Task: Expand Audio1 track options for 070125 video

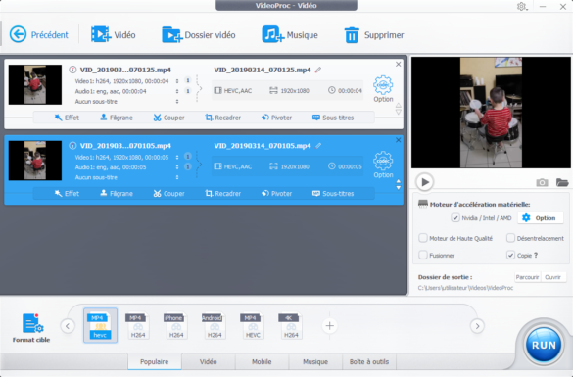Action: coord(177,91)
